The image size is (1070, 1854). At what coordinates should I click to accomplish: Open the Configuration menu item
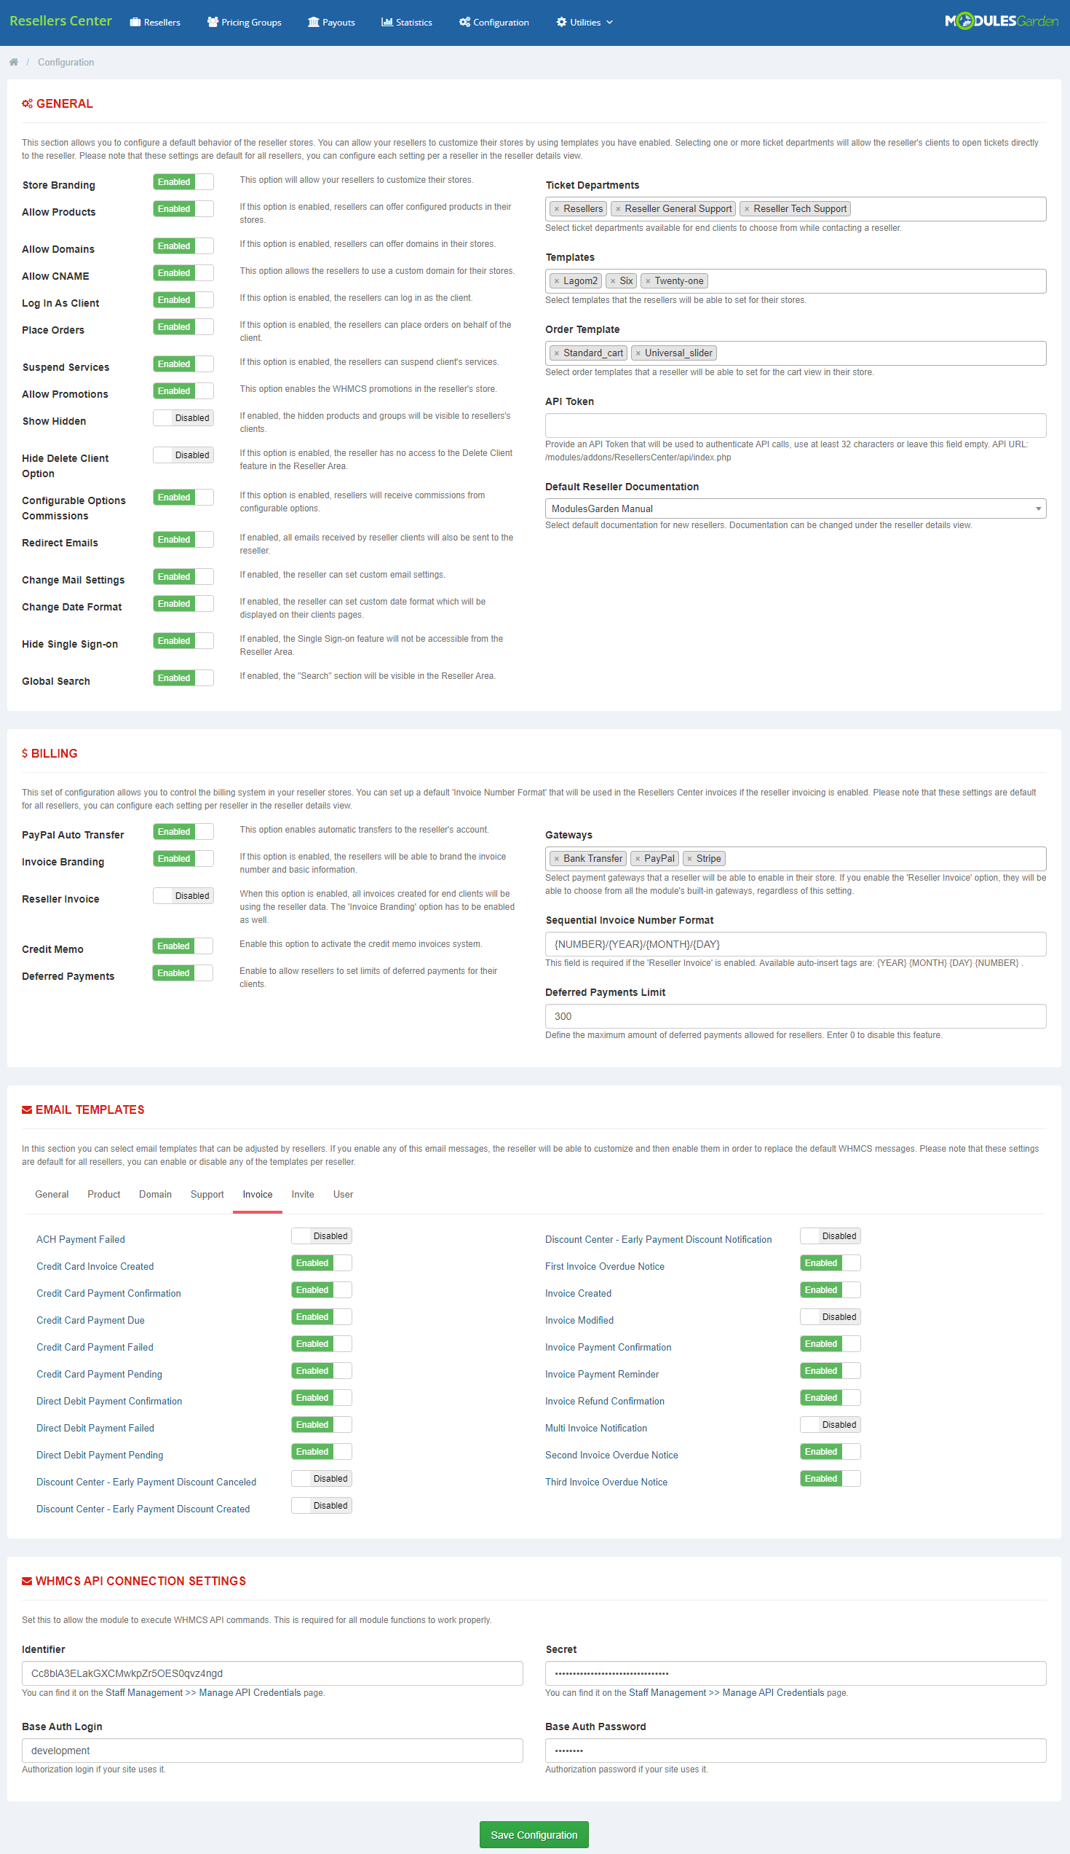coord(494,22)
